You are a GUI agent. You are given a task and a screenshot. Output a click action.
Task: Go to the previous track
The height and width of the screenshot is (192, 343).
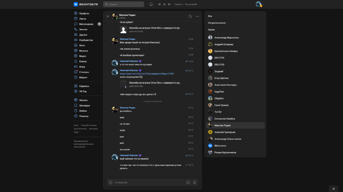coord(159,4)
